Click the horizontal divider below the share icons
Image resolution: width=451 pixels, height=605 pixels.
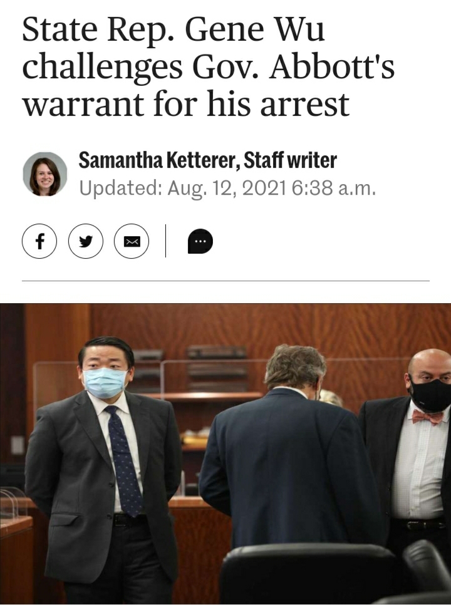(x=225, y=281)
